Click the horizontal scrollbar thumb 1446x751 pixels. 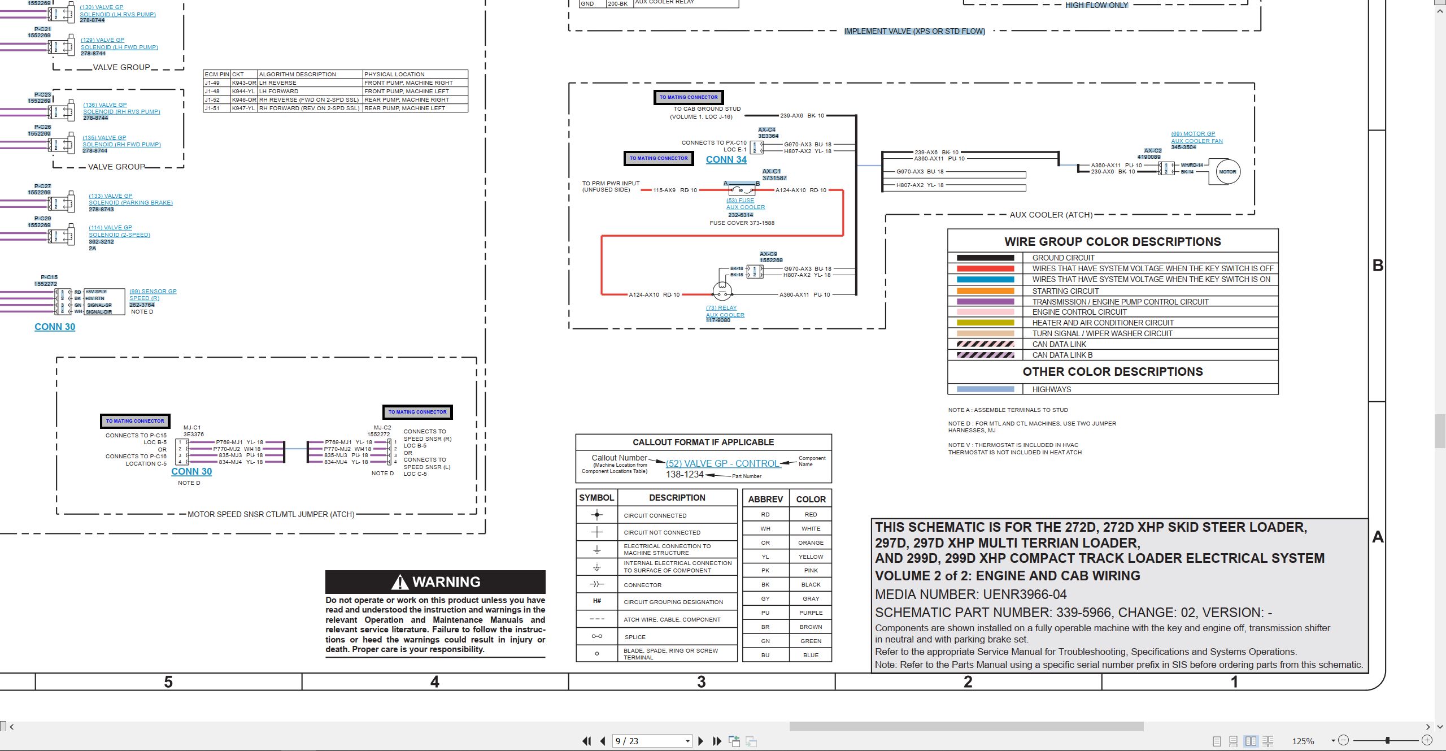pos(966,727)
